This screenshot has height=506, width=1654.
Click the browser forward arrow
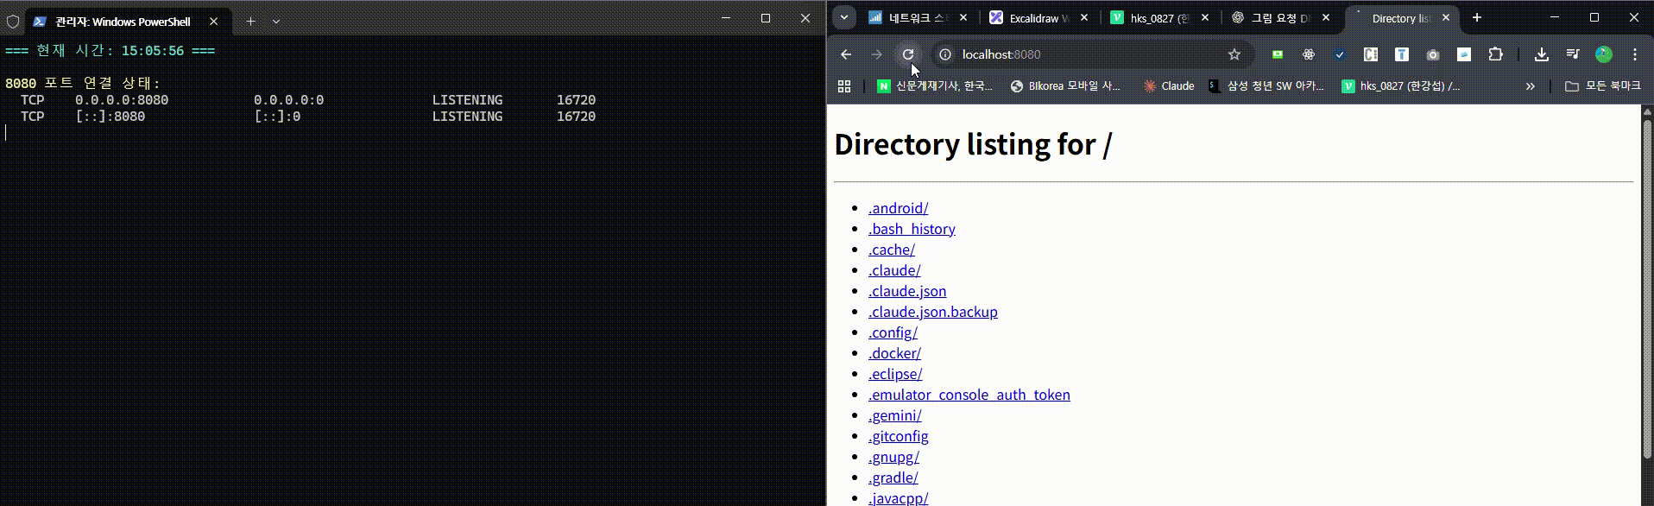[877, 54]
